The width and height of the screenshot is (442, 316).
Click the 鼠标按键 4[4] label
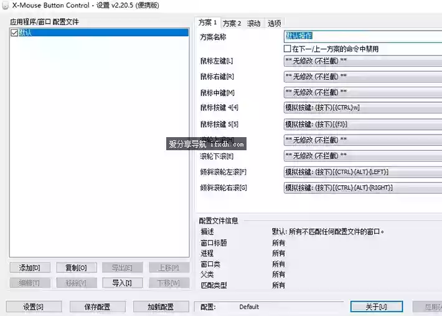click(219, 108)
